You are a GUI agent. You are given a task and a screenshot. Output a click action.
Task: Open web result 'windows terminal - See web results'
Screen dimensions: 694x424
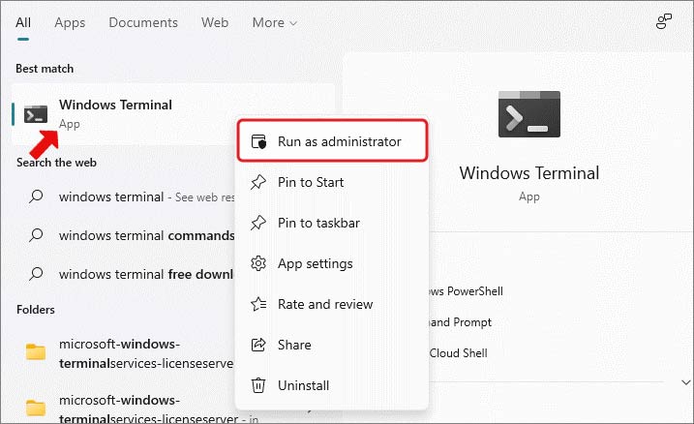146,197
